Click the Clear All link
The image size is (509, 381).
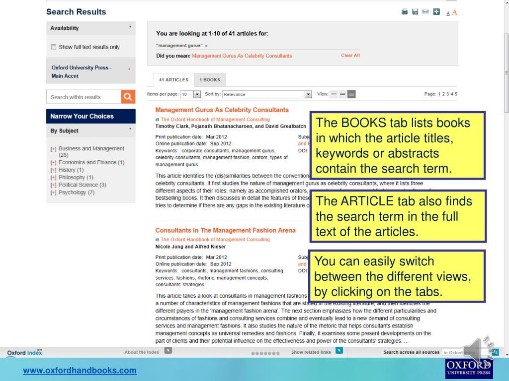[x=350, y=56]
